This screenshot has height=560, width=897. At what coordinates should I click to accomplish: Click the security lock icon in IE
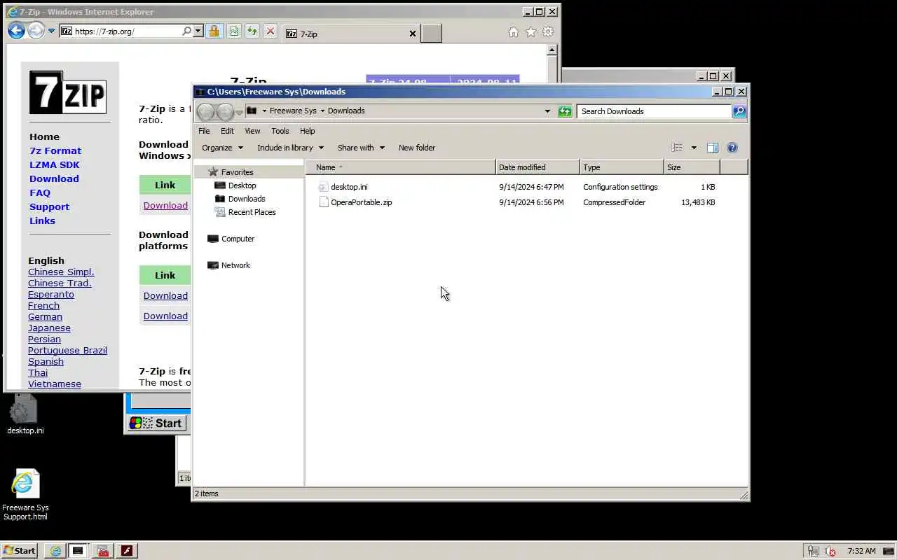click(214, 31)
